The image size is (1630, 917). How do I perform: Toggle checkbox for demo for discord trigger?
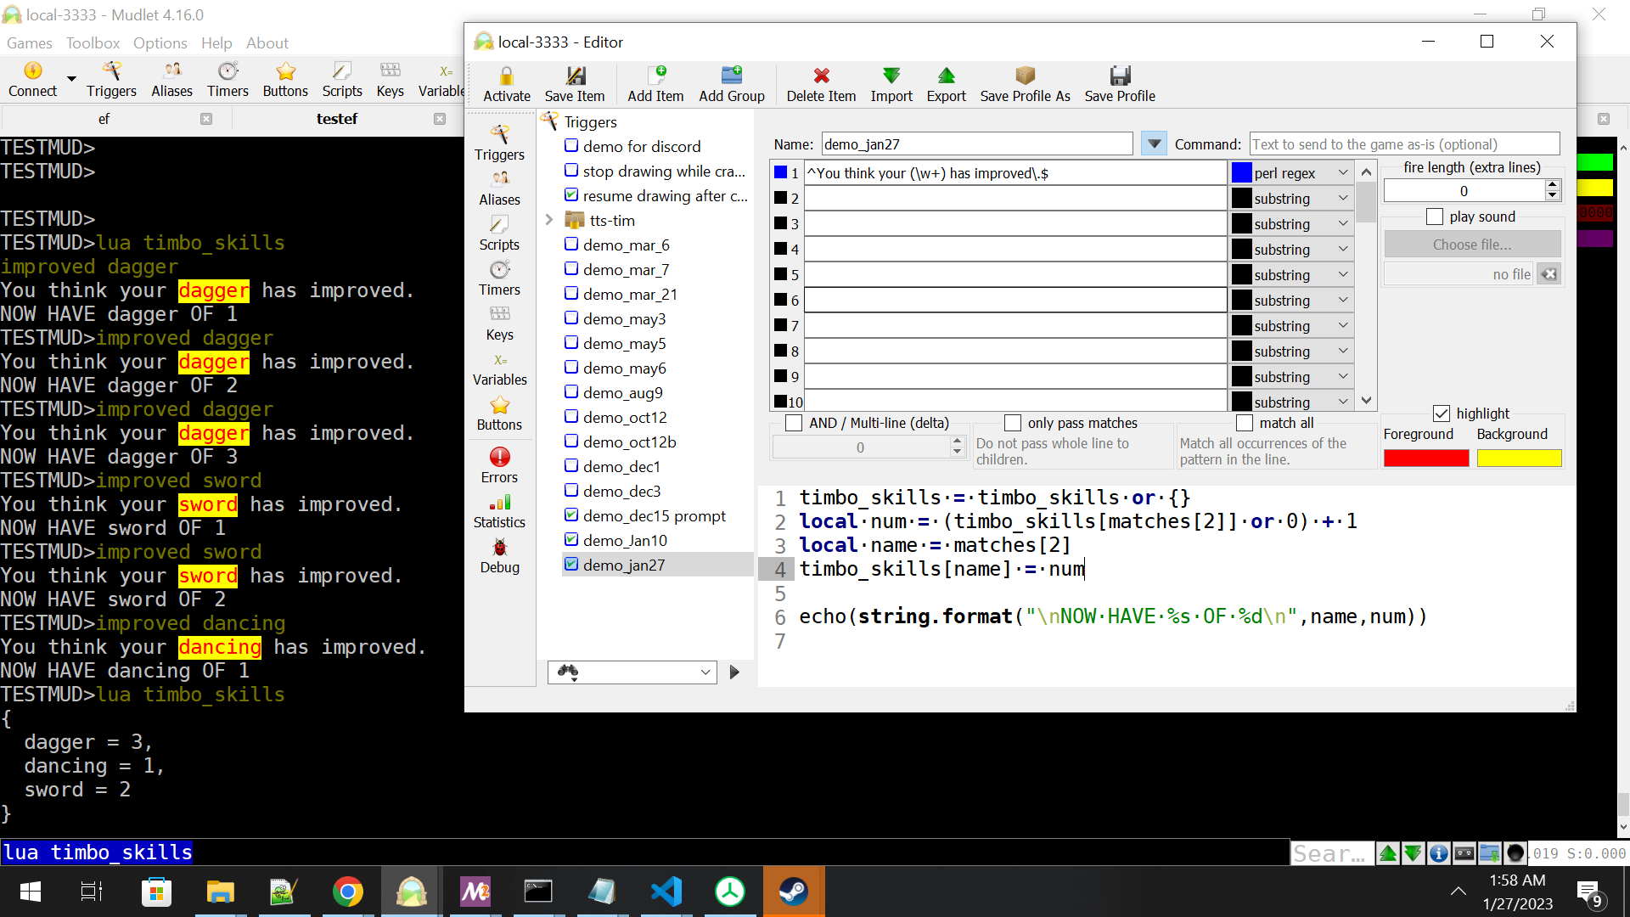571,146
